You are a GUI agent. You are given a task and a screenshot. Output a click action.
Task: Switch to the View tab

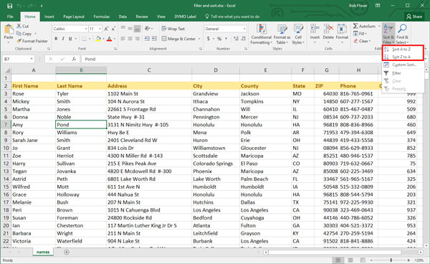tap(161, 16)
